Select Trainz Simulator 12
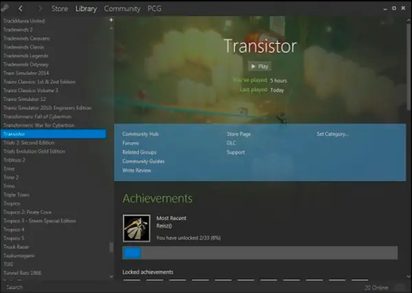This screenshot has height=293, width=412. (25, 99)
